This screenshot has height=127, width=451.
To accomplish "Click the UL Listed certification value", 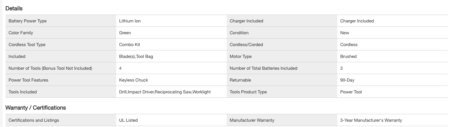I will point(128,120).
